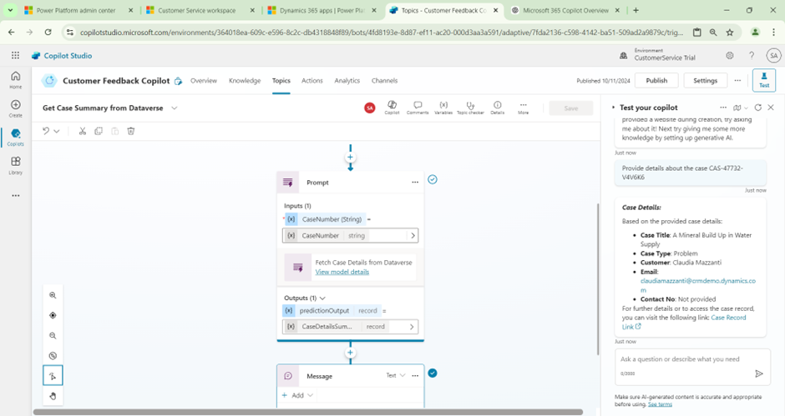Click the scissors cut icon
The width and height of the screenshot is (785, 416).
click(83, 131)
